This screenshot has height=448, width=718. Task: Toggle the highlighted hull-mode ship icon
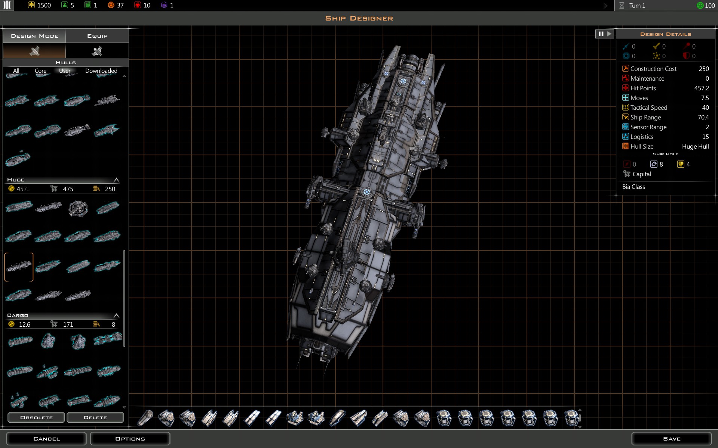click(x=34, y=51)
